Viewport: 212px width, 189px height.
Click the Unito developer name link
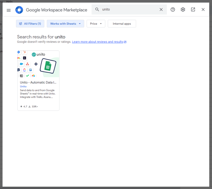pyautogui.click(x=23, y=86)
